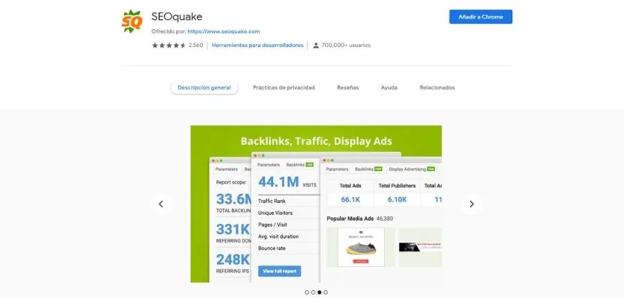View the Relacionados tab
Image resolution: width=624 pixels, height=298 pixels.
click(x=437, y=88)
